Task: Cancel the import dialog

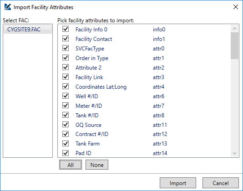Action: (221, 183)
